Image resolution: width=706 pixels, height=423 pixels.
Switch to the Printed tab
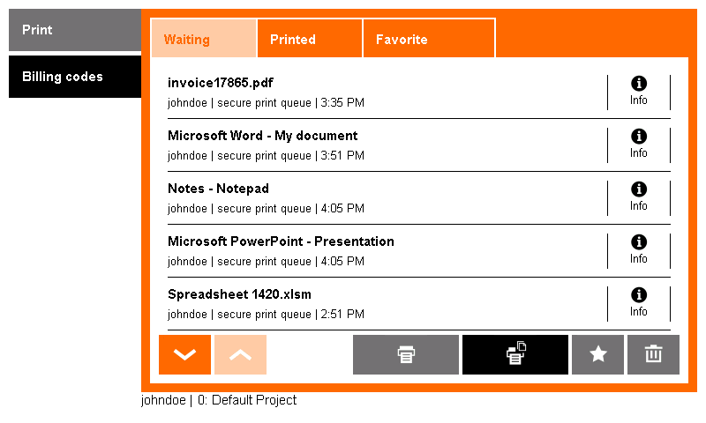[310, 39]
